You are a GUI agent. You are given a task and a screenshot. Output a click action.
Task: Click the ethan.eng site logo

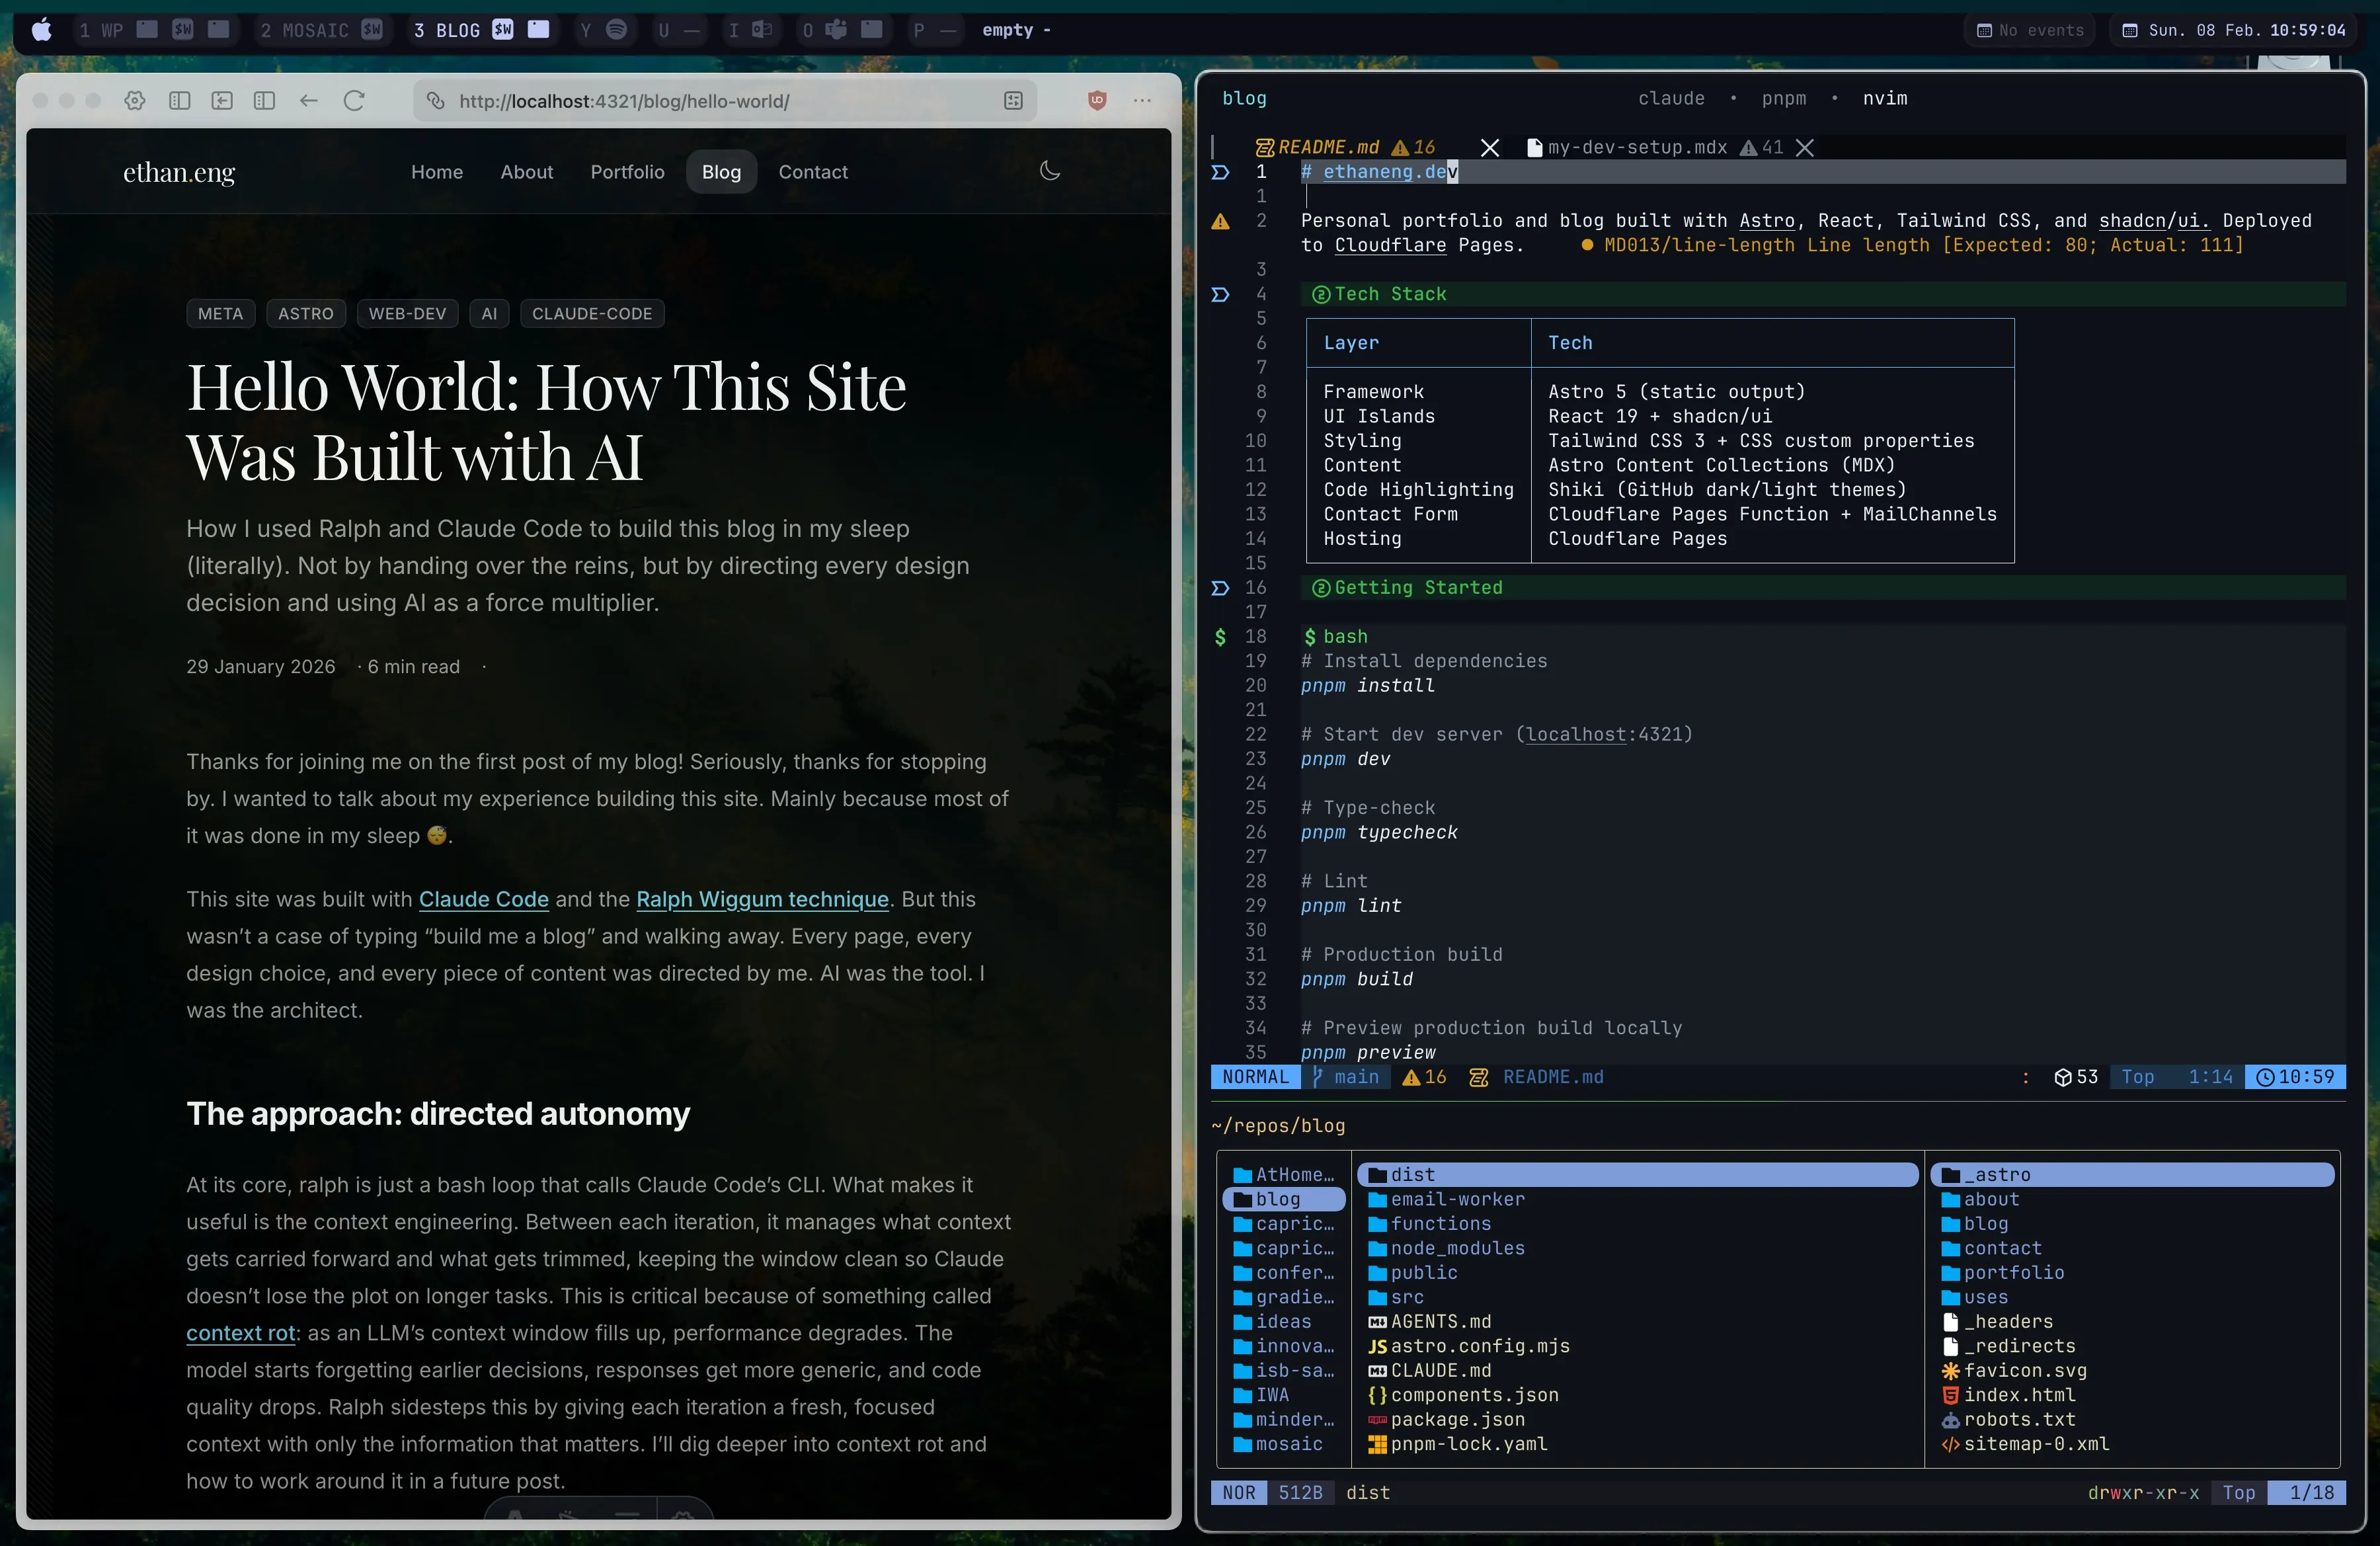[x=179, y=172]
